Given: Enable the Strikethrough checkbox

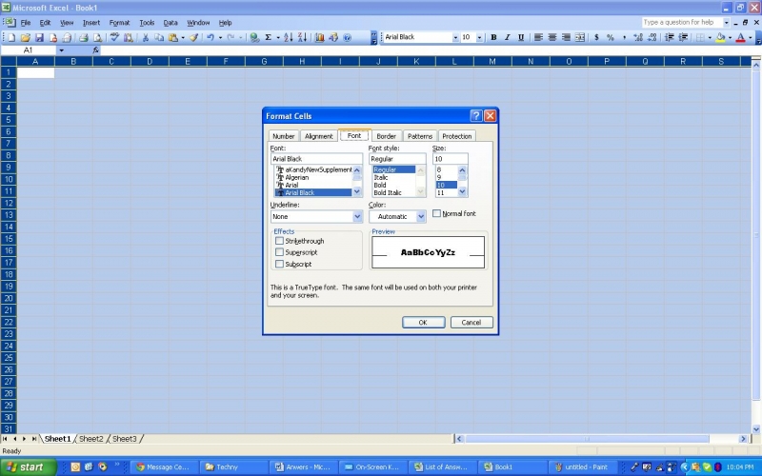Looking at the screenshot, I should (x=279, y=241).
